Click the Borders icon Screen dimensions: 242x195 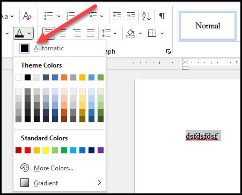tap(152, 33)
